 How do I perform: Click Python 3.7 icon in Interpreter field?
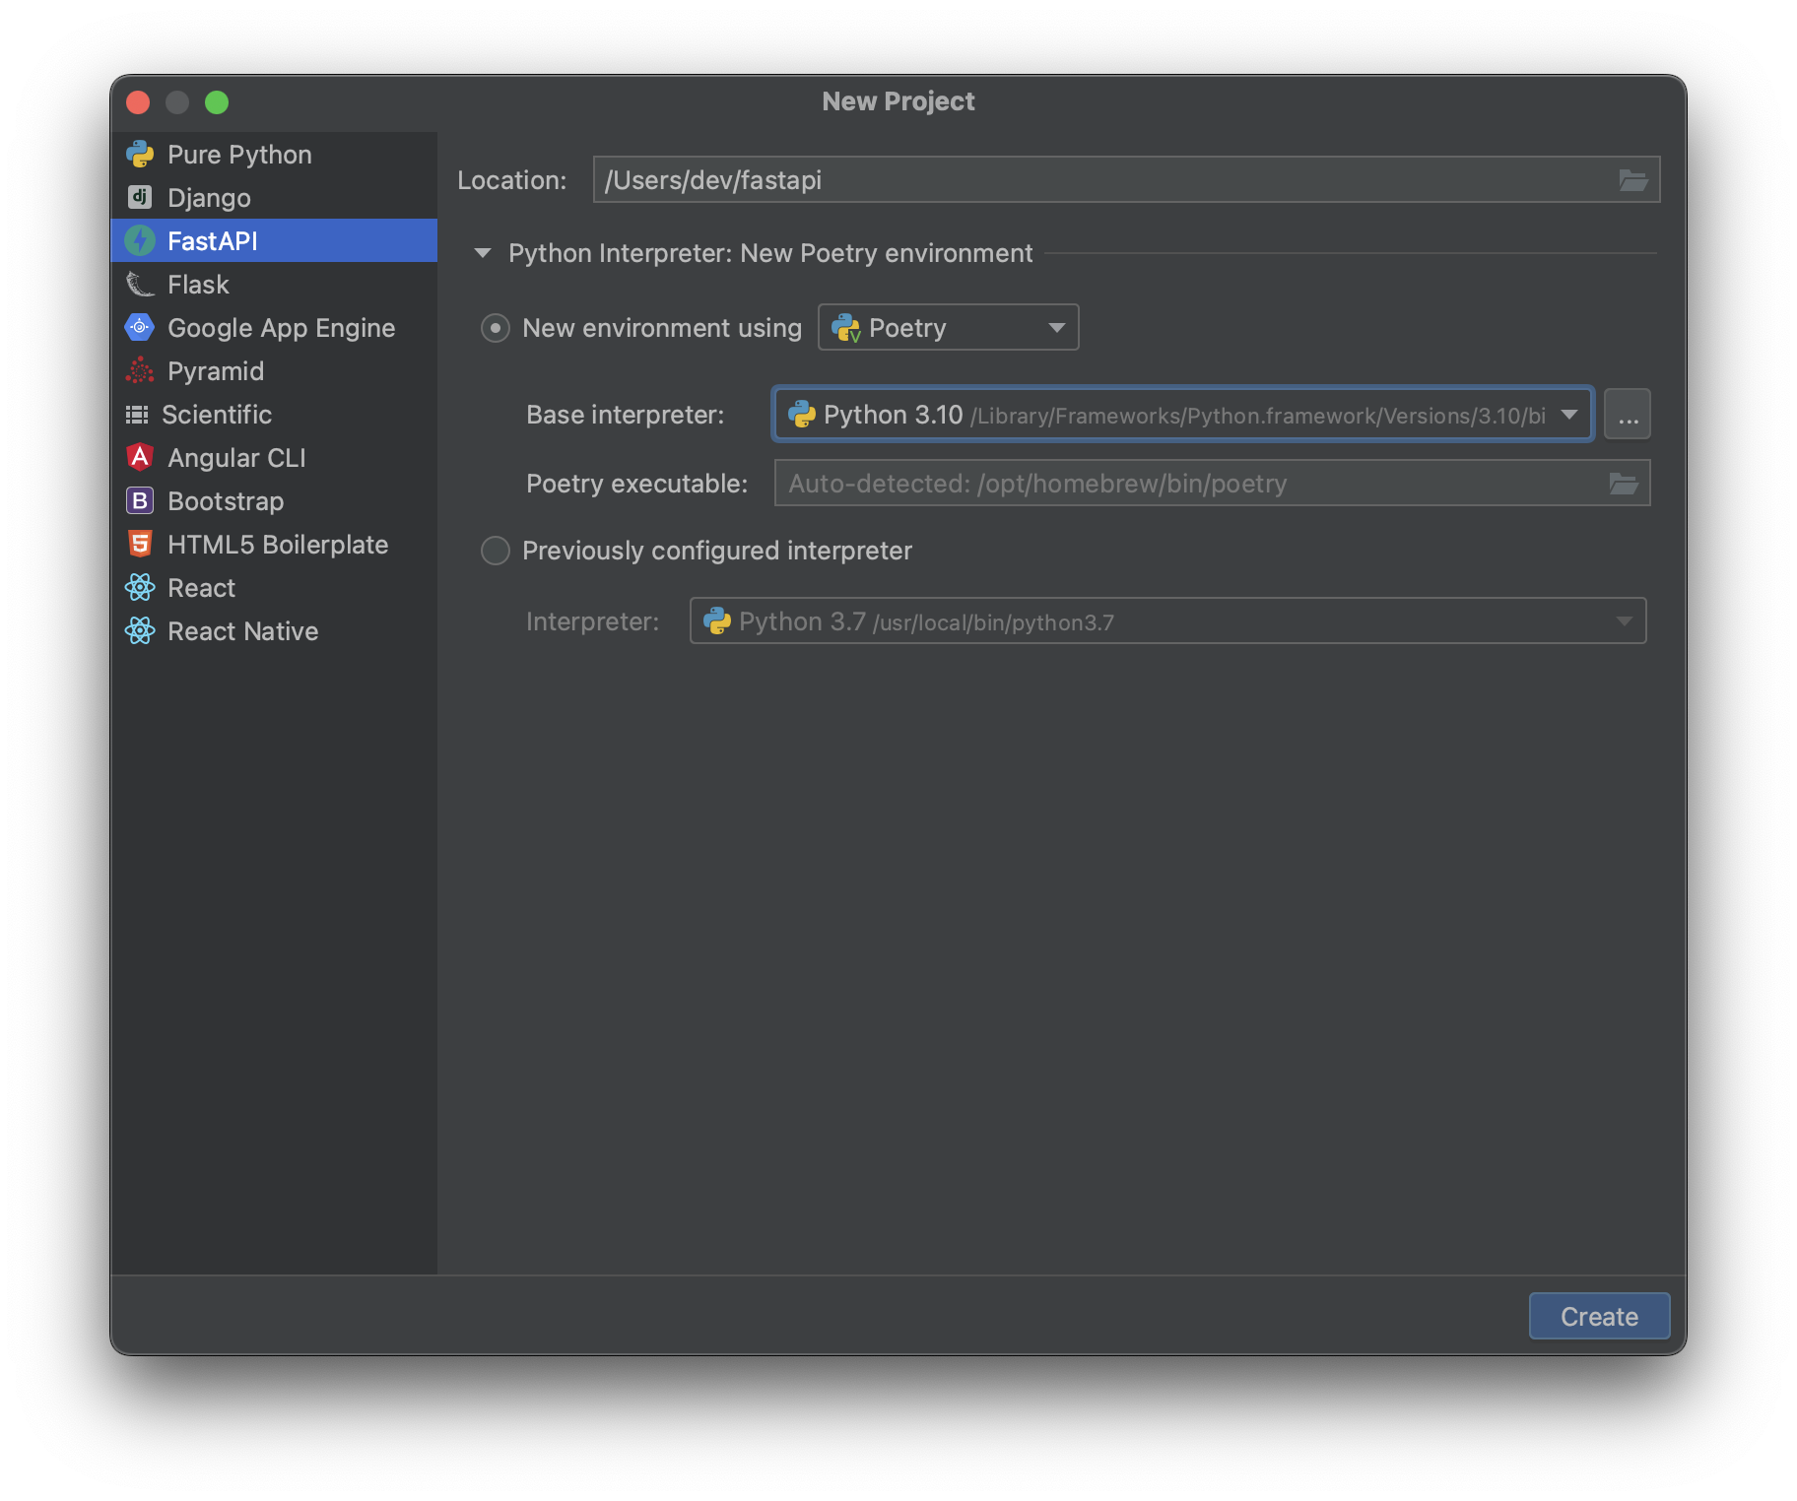(717, 621)
